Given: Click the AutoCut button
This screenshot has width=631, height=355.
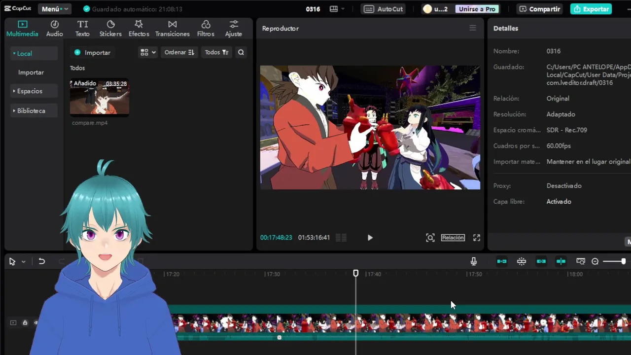Looking at the screenshot, I should [x=384, y=9].
